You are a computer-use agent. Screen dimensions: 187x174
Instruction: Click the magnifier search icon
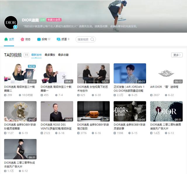tap(92, 39)
